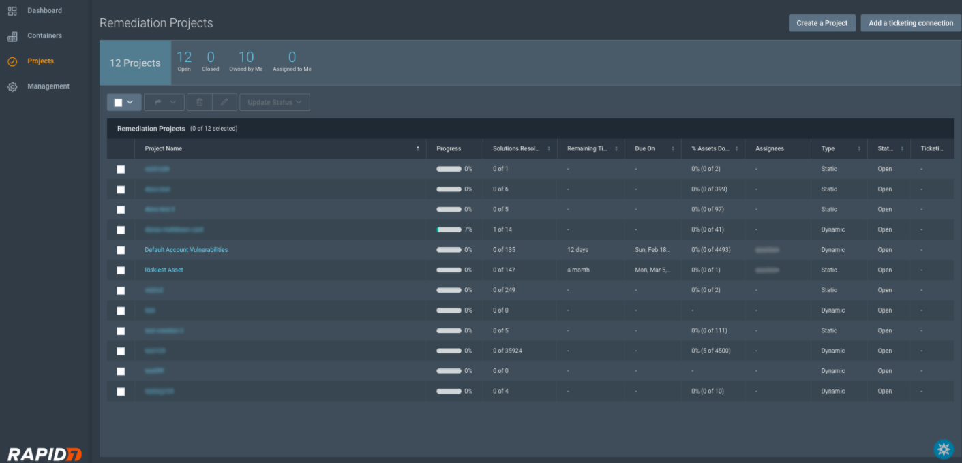Open the chevron beside the select-all checkbox
The height and width of the screenshot is (463, 962).
pos(130,102)
